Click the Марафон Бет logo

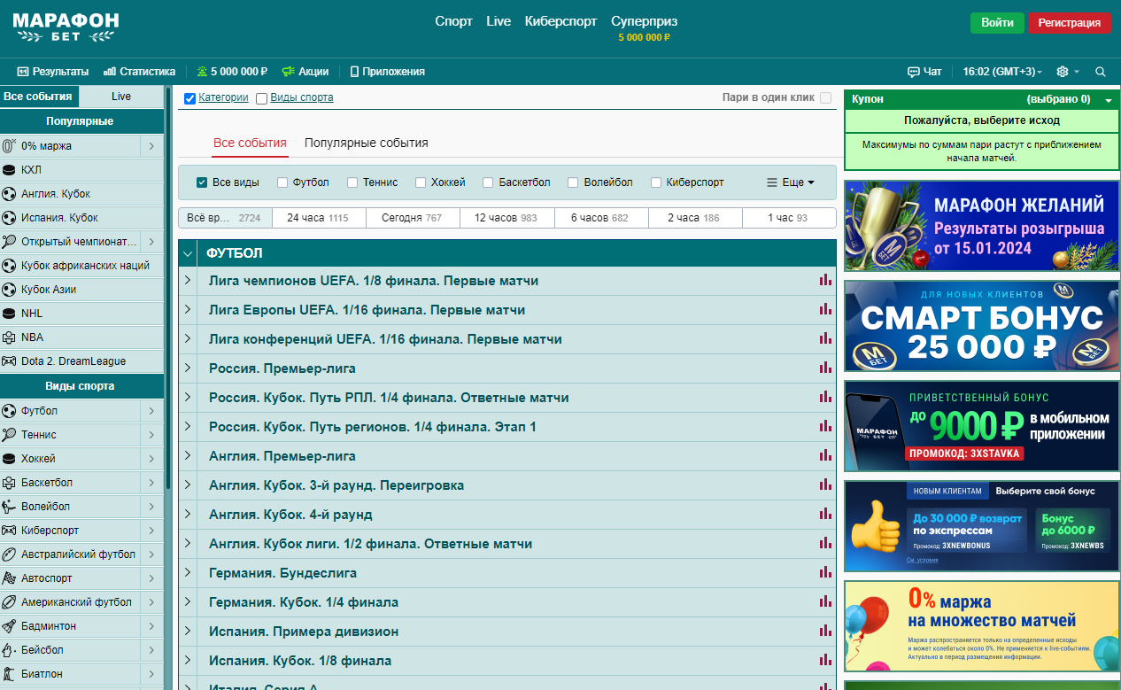point(66,27)
